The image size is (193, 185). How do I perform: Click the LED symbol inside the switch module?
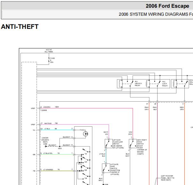(86, 134)
